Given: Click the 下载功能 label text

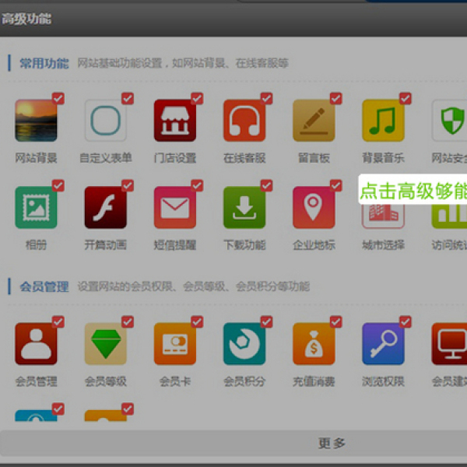Looking at the screenshot, I should coord(244,245).
